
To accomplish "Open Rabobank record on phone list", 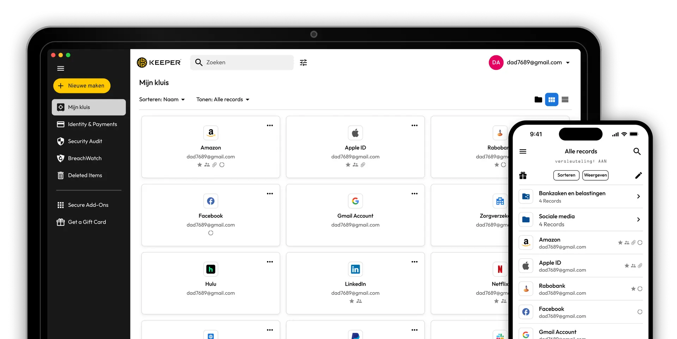I will click(580, 289).
